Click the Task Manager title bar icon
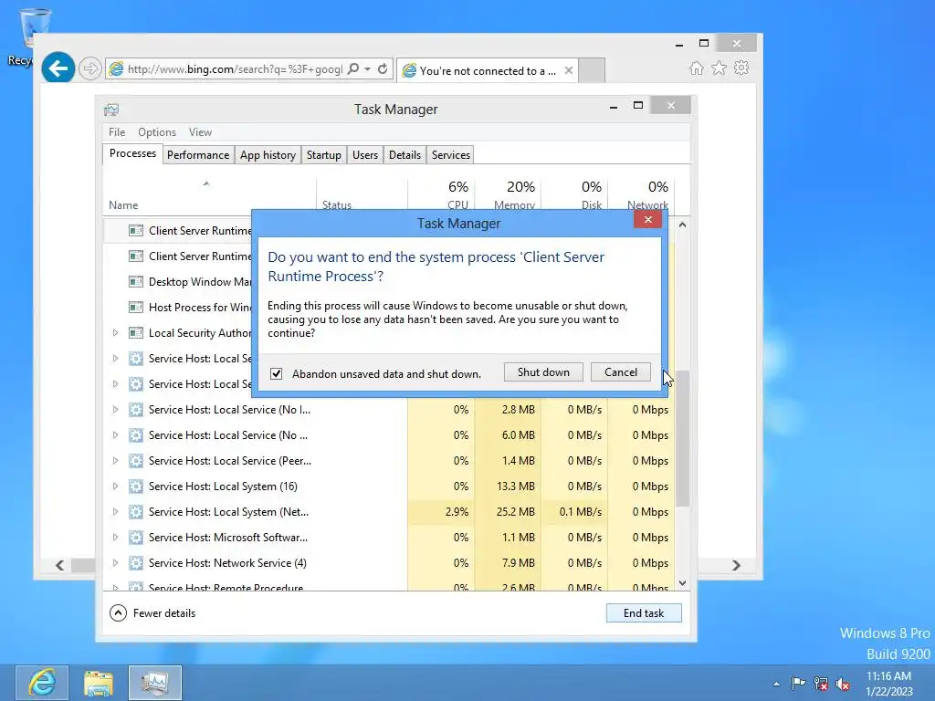 coord(111,110)
